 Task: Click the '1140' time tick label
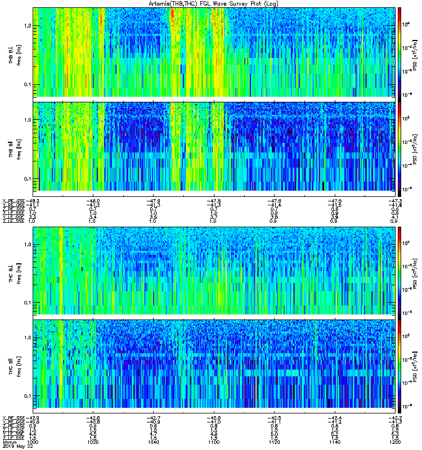click(334, 442)
